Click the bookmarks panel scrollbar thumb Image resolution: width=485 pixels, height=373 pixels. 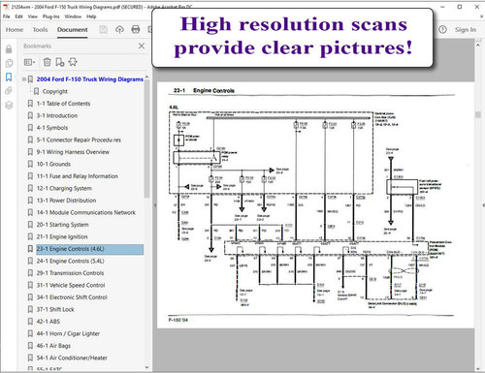point(146,139)
